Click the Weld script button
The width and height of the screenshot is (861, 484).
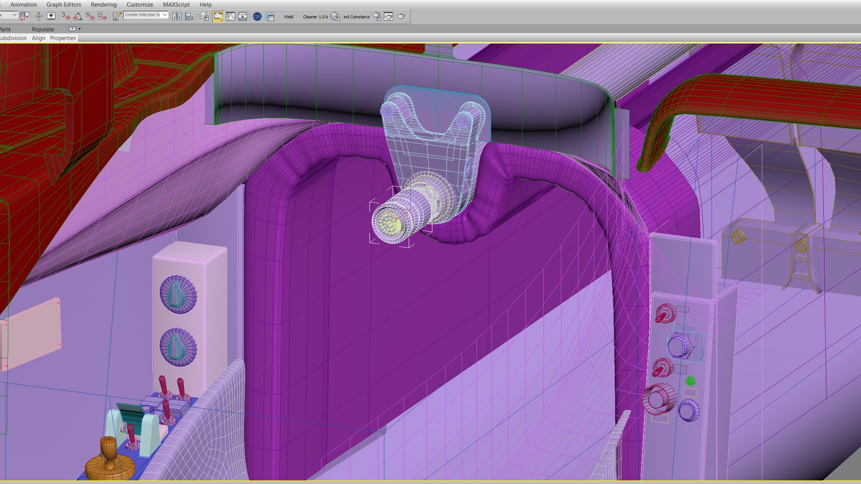coord(288,17)
